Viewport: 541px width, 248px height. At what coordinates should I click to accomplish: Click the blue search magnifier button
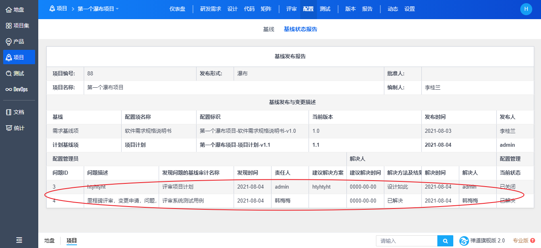point(445,241)
